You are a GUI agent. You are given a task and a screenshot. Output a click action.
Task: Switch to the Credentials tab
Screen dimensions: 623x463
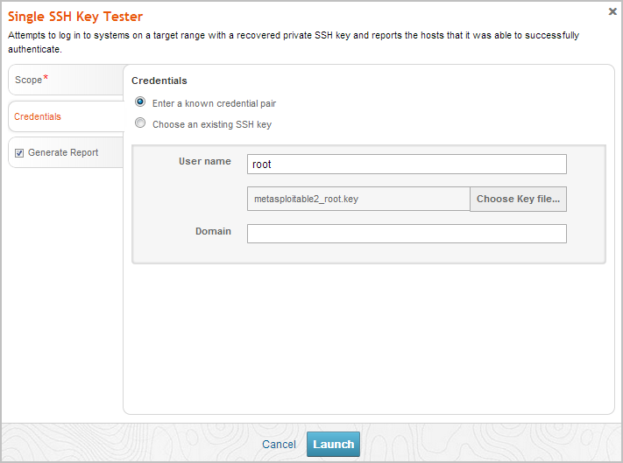(x=38, y=116)
